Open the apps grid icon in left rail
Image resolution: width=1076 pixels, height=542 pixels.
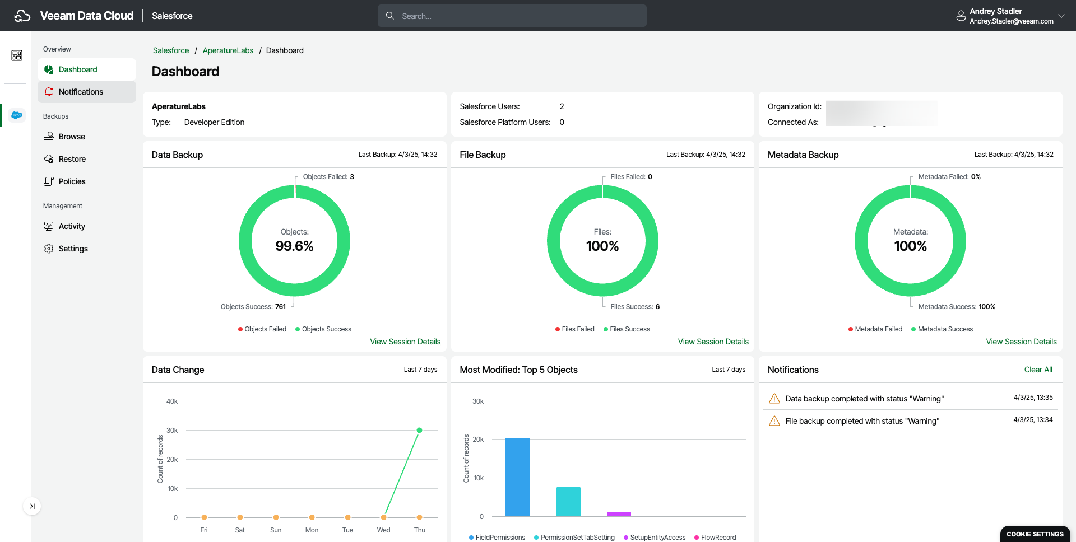pos(17,55)
